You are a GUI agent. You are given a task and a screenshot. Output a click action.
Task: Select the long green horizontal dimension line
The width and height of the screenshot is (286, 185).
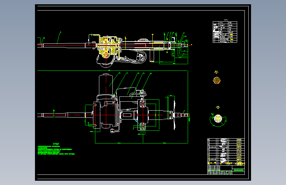click(112, 70)
